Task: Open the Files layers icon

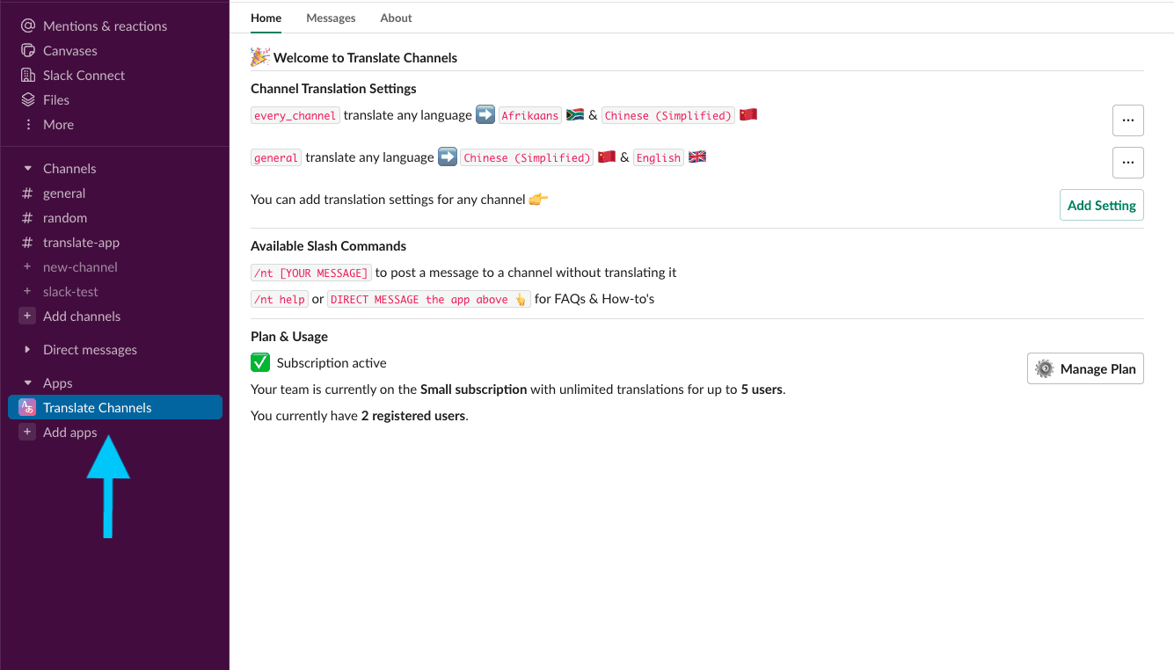Action: 27,100
